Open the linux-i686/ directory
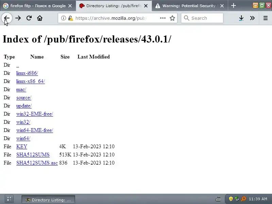 (27, 73)
